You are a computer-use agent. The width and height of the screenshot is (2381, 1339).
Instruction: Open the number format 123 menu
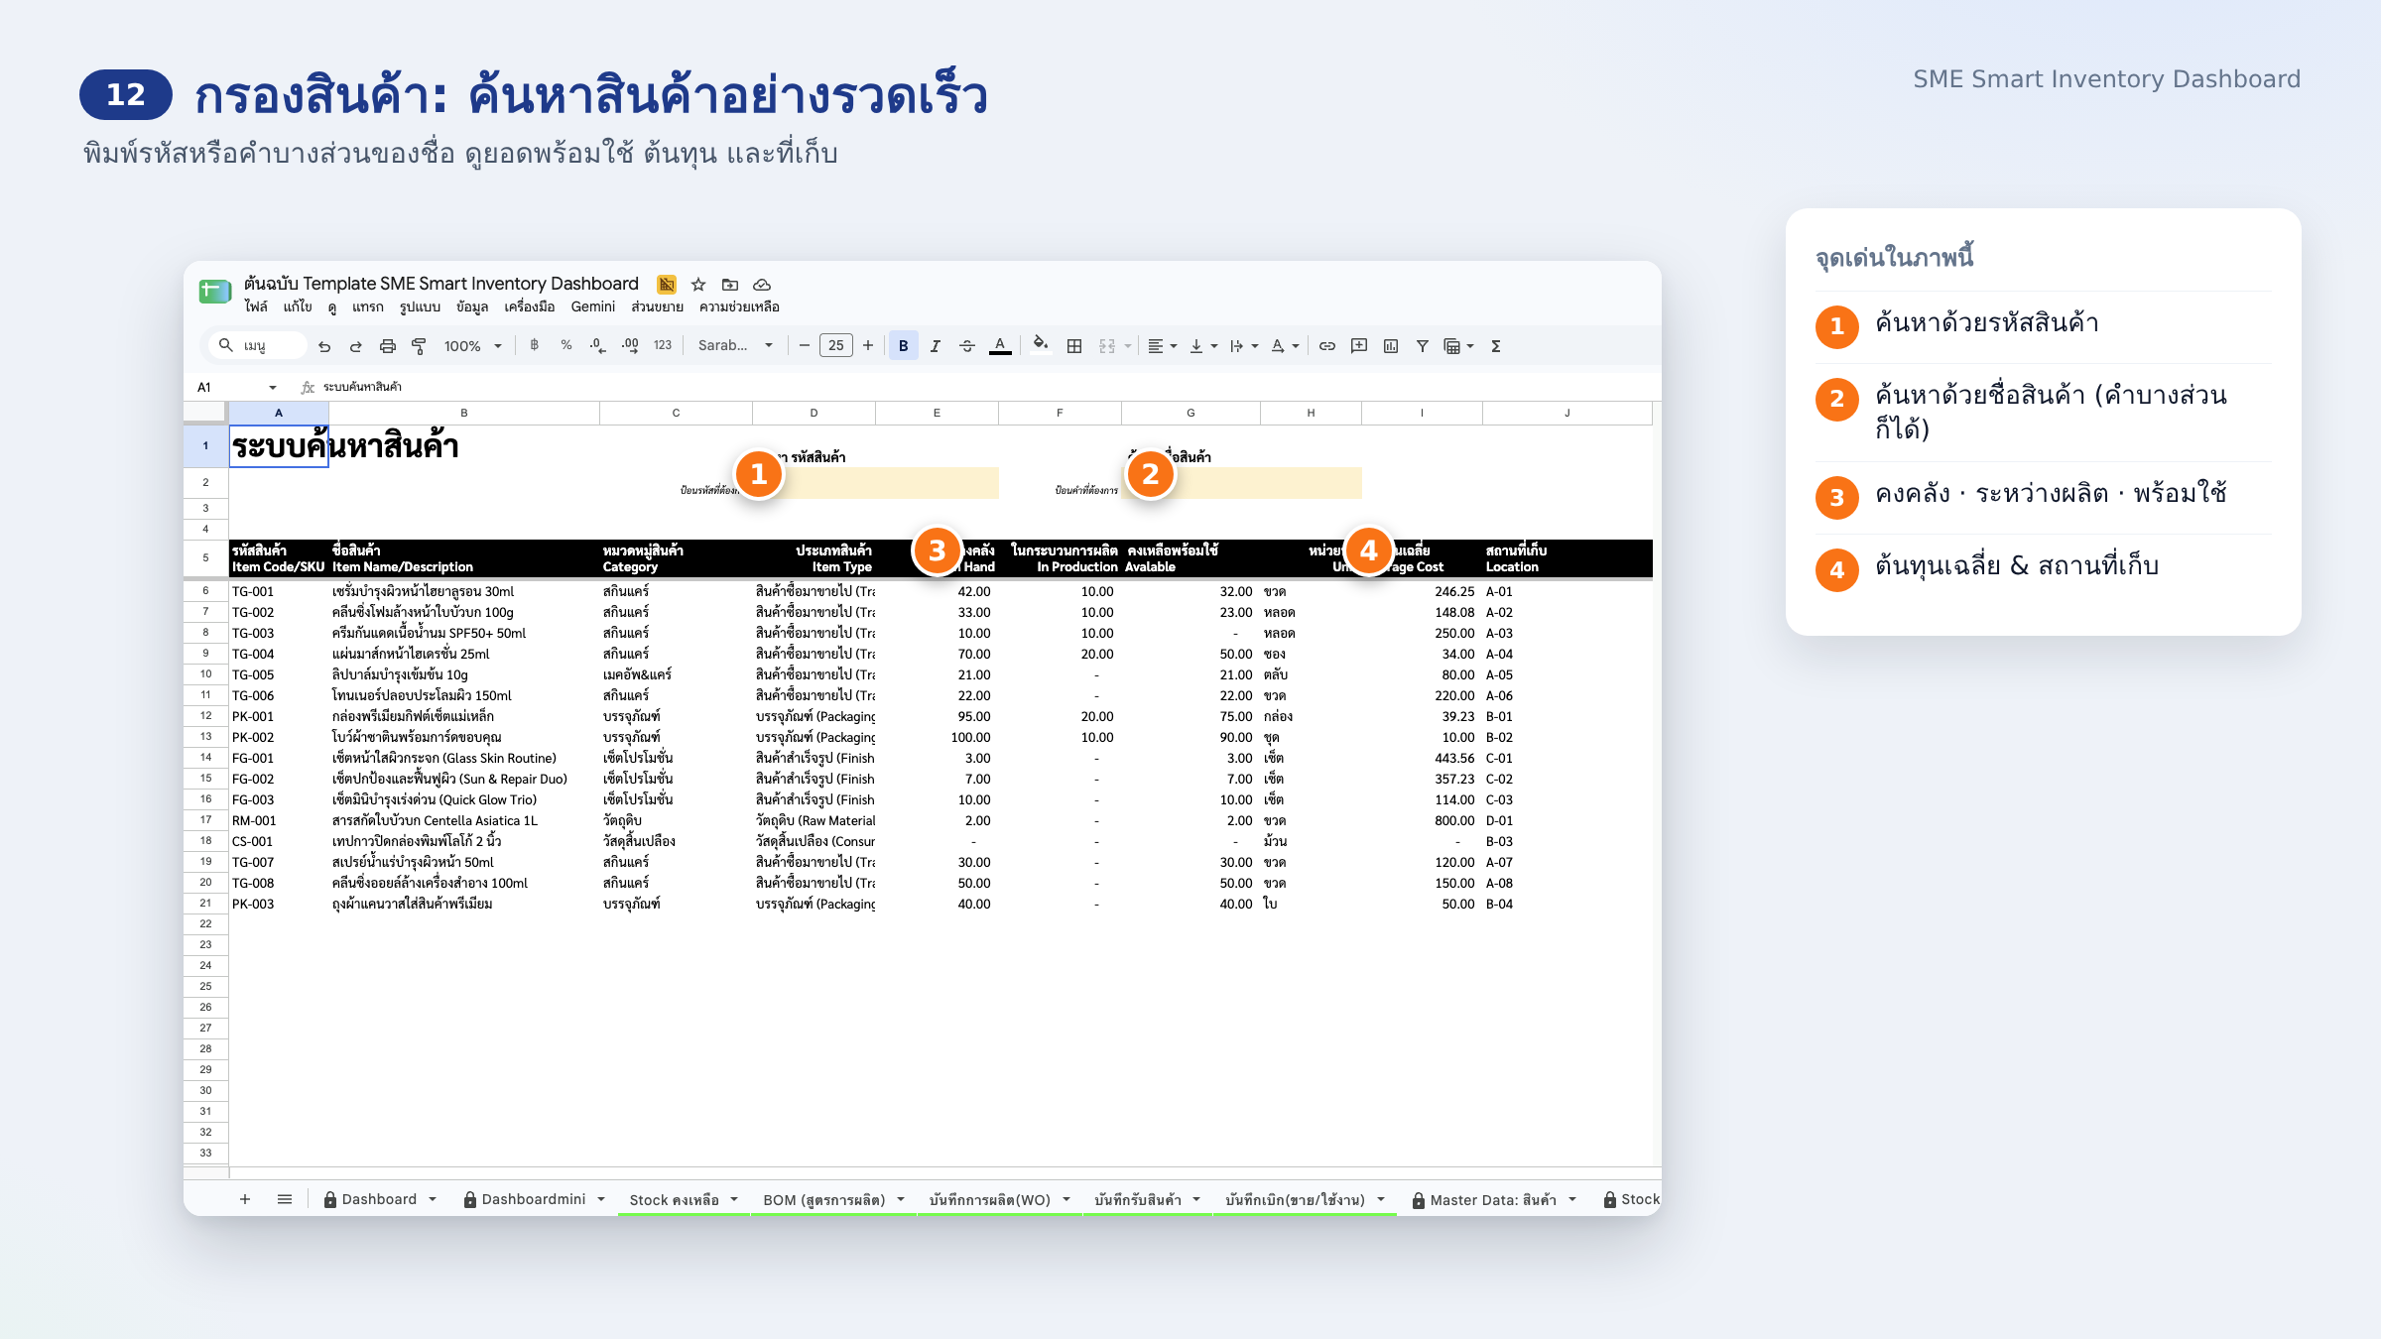tap(663, 345)
